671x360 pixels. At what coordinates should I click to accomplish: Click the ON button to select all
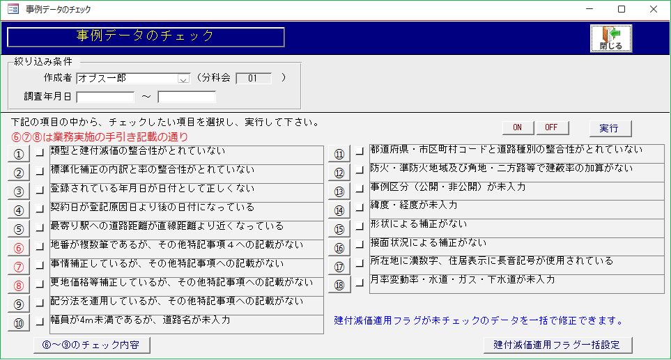pos(518,128)
